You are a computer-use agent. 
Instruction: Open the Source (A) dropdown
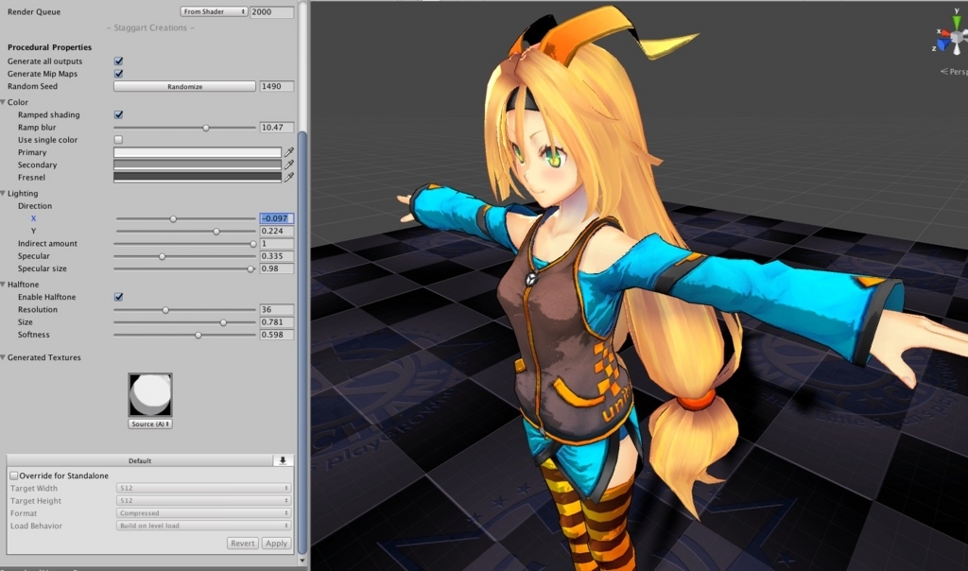(x=150, y=424)
